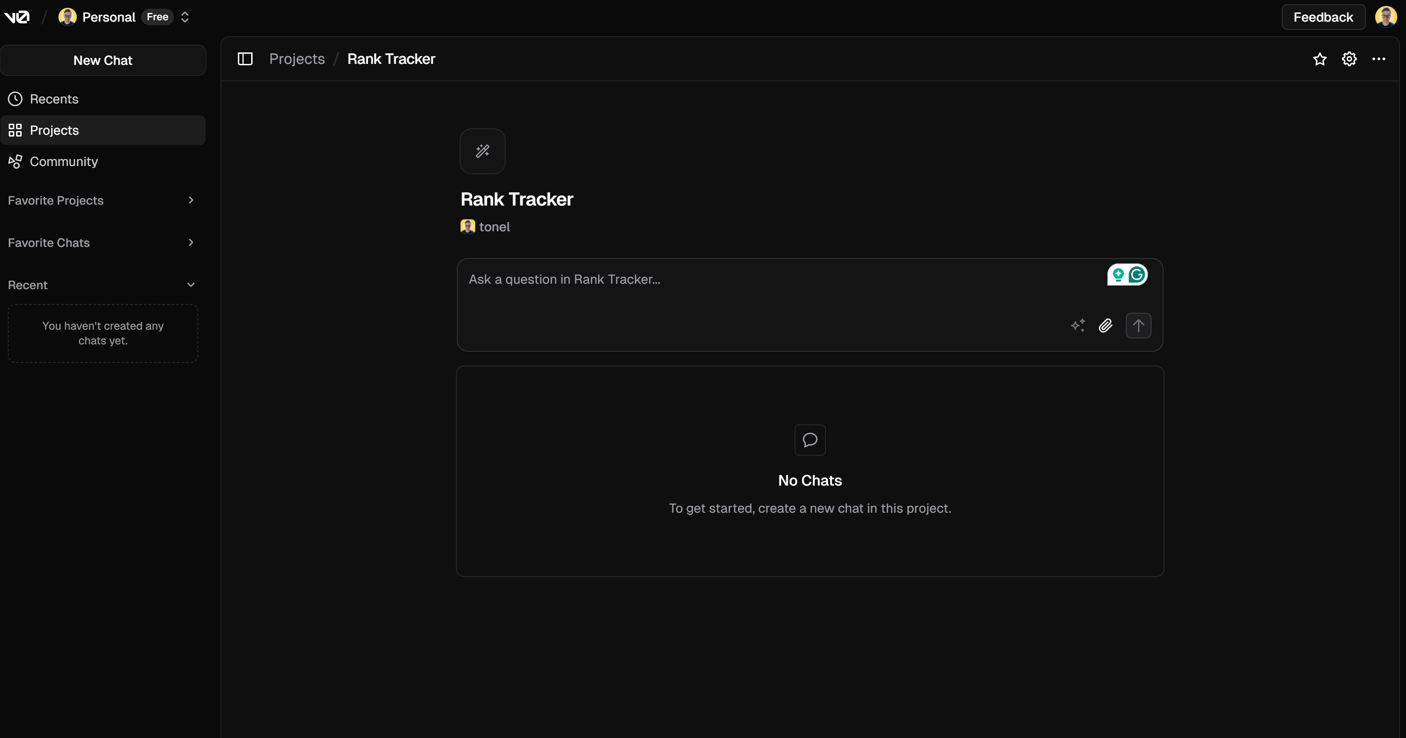Click the enhance prompt sparkles icon
Screen dimensions: 1406x738
[1078, 326]
